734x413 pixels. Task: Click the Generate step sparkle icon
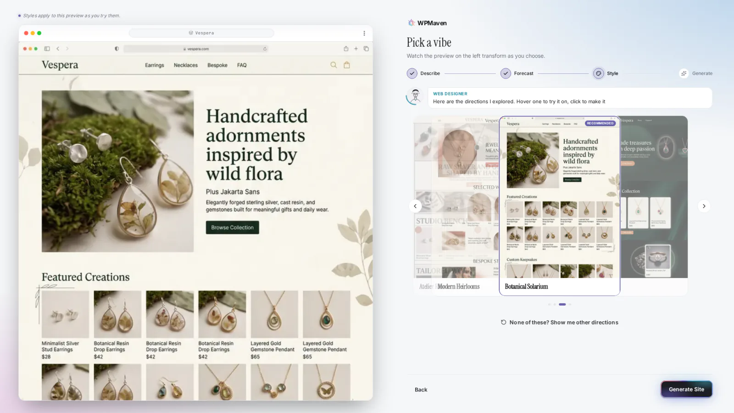[684, 73]
